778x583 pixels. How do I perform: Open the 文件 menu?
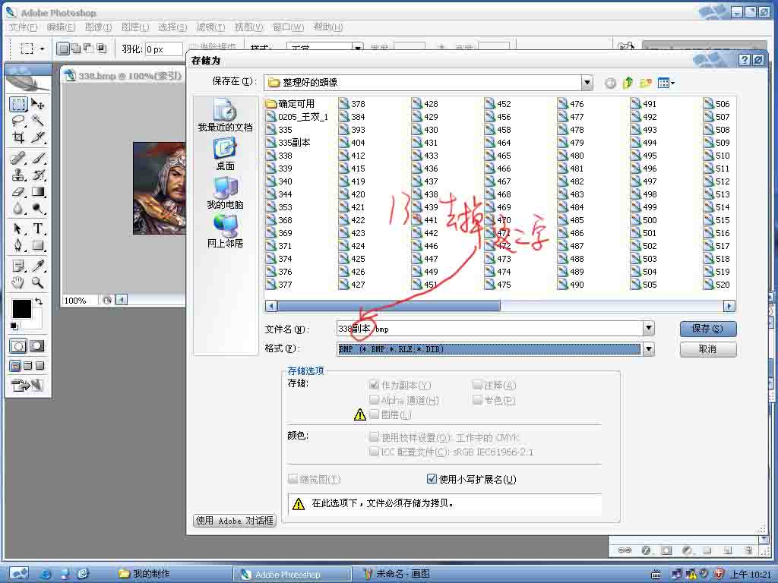pos(23,27)
